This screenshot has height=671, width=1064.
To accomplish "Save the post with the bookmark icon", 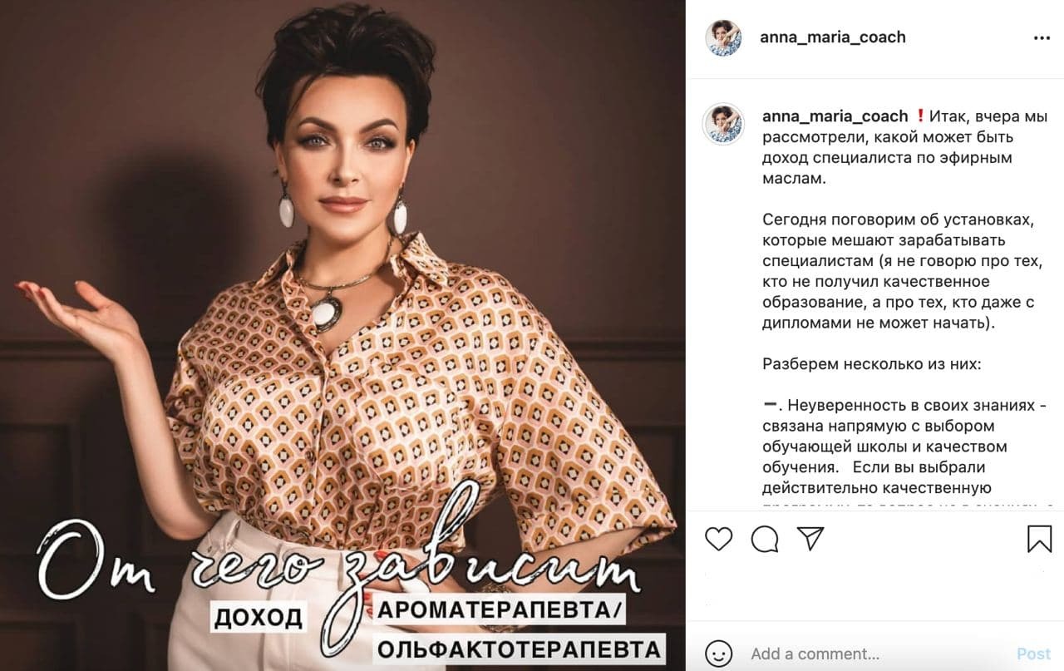I will pyautogui.click(x=1039, y=539).
